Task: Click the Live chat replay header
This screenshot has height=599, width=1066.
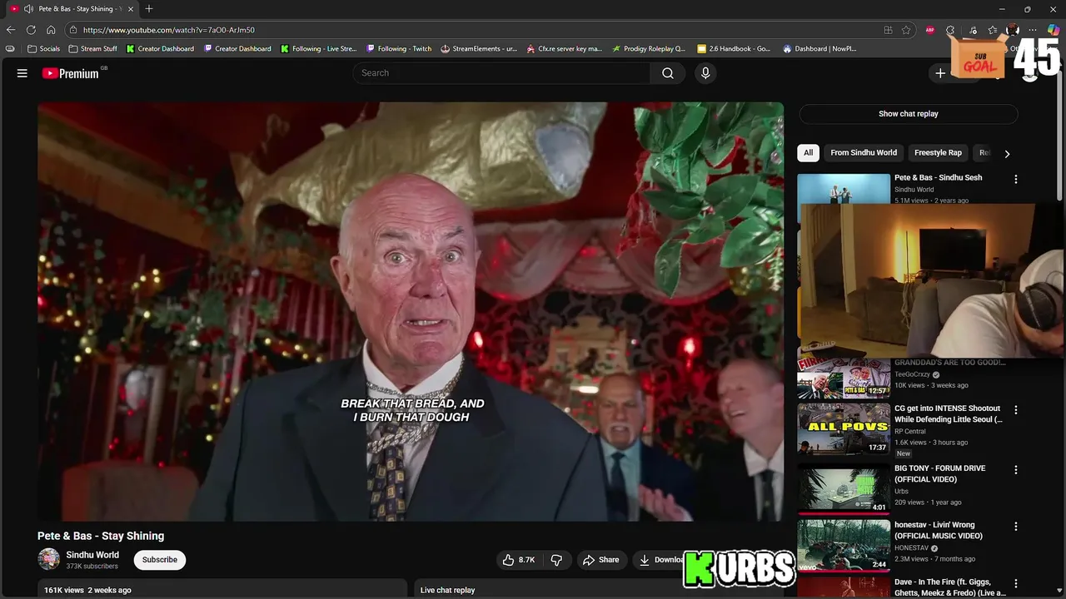Action: (447, 590)
